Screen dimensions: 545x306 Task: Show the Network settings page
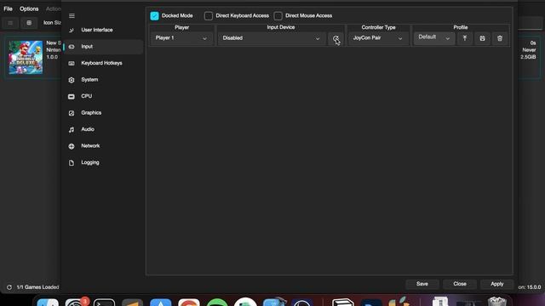103,146
